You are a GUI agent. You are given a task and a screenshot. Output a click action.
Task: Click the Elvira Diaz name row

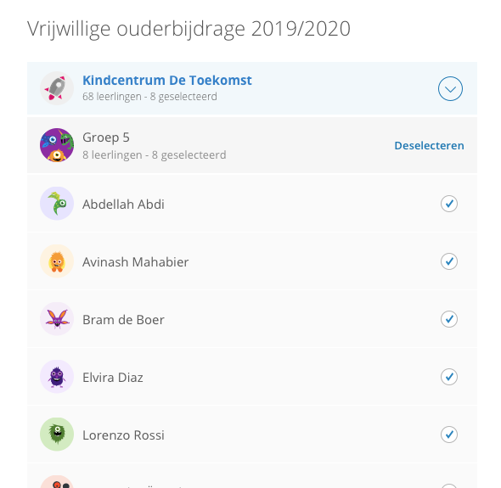coord(252,377)
